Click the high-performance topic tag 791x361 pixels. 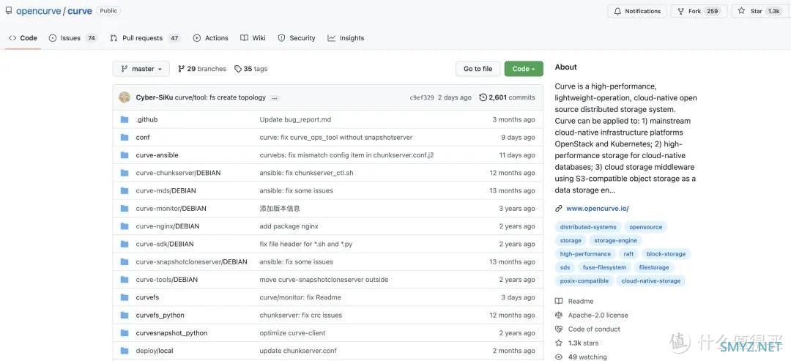point(585,254)
